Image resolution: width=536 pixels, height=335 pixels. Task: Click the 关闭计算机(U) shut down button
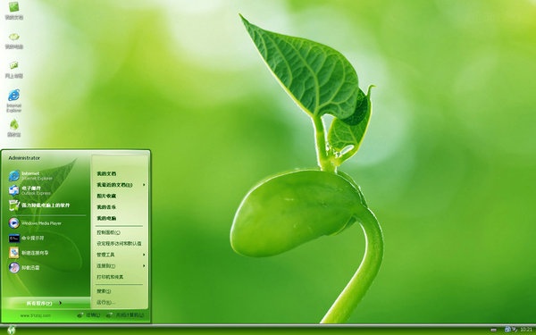point(125,314)
